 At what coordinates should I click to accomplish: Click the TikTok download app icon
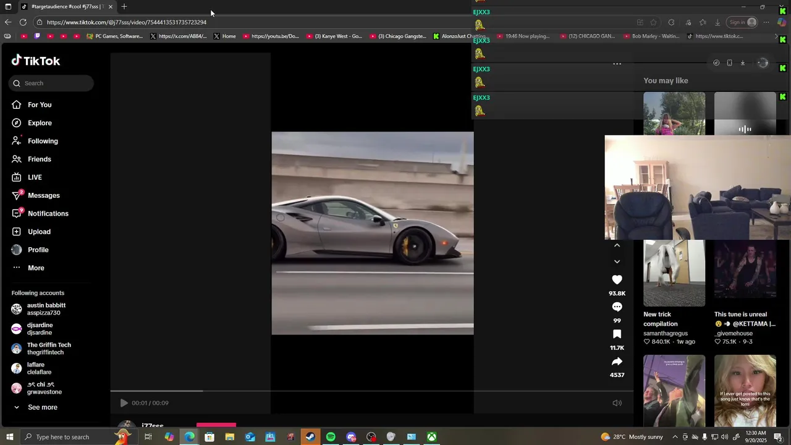pos(743,63)
